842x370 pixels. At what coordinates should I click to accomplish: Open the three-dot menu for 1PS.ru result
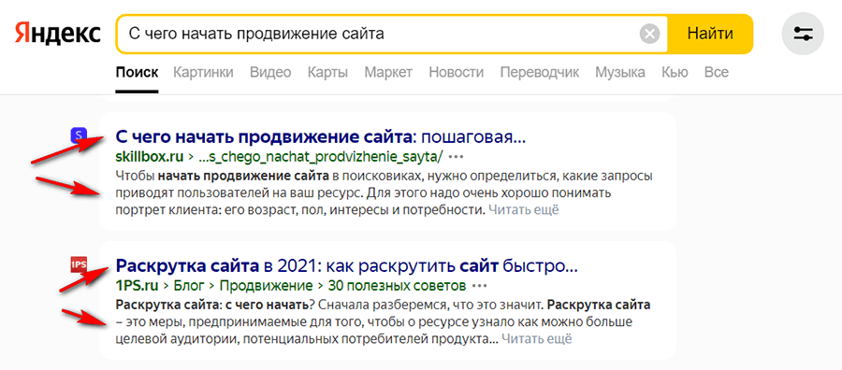tap(480, 285)
